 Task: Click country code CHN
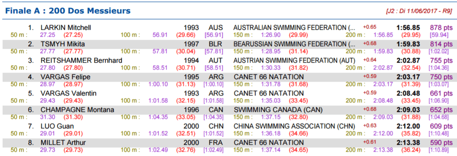[x=216, y=126]
